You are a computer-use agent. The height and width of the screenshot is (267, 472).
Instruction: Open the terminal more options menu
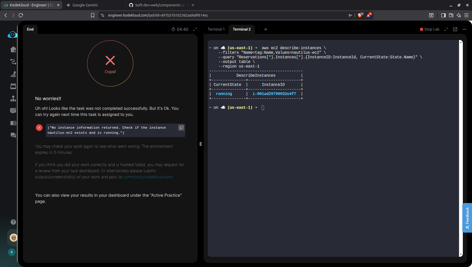[464, 29]
